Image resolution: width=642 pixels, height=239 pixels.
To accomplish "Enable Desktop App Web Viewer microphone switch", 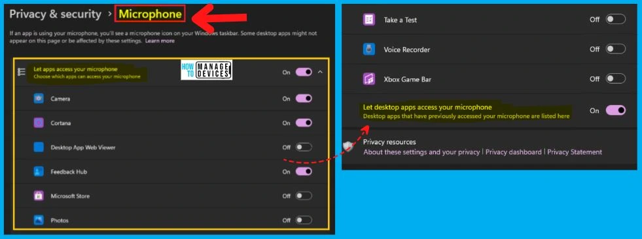I will pyautogui.click(x=304, y=147).
